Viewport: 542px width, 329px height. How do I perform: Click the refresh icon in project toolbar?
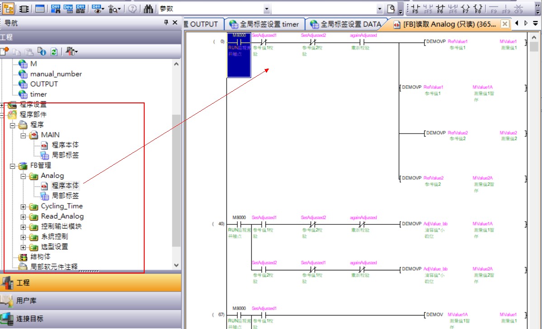[54, 52]
